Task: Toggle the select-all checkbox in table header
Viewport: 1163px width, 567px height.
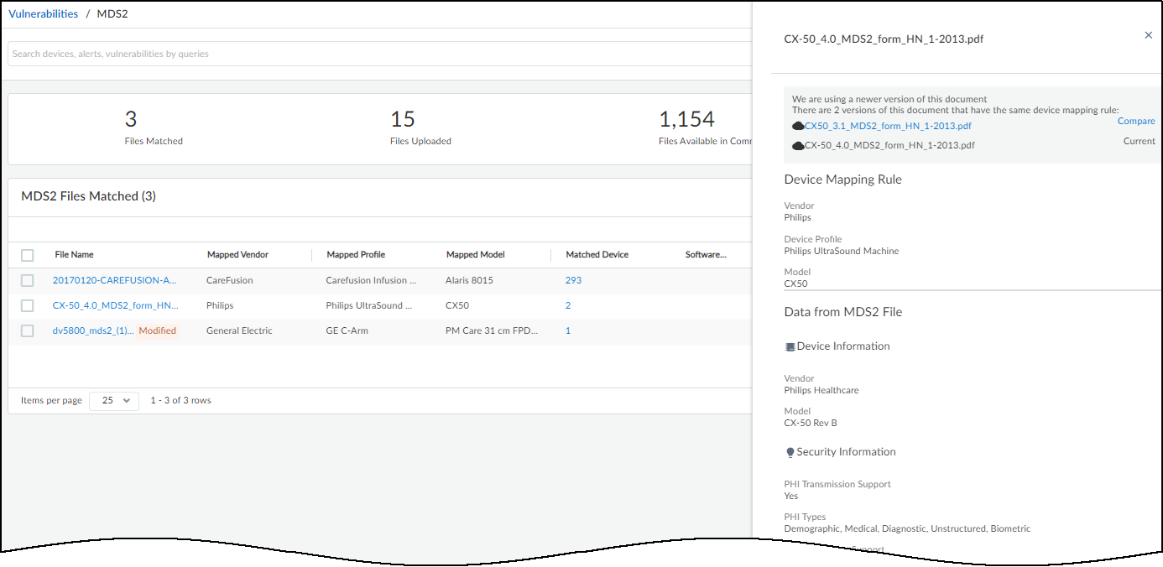Action: click(x=28, y=255)
